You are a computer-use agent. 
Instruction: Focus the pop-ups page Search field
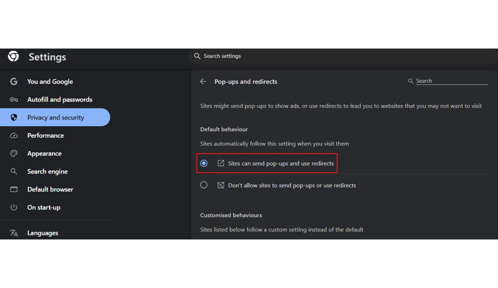point(452,81)
